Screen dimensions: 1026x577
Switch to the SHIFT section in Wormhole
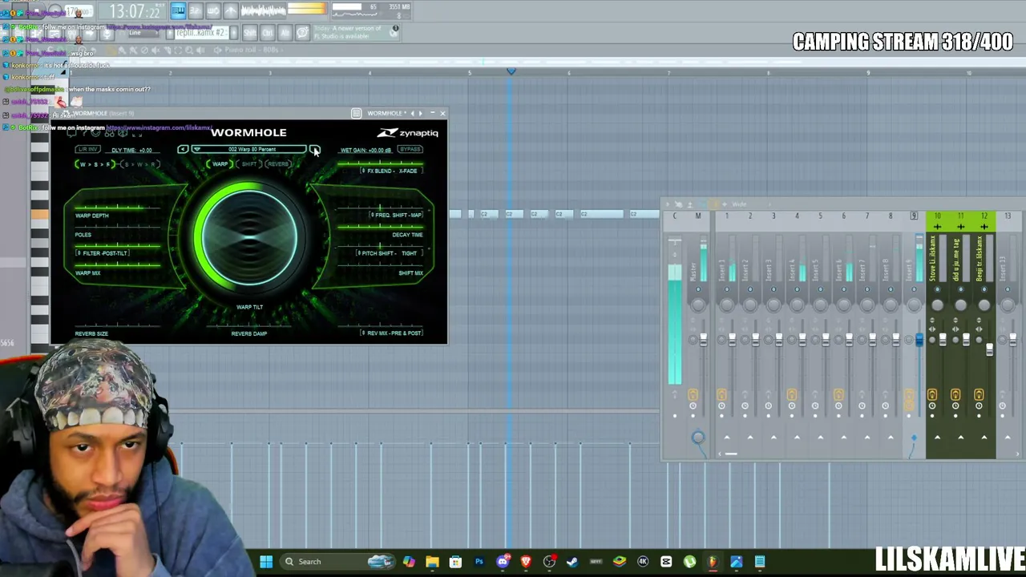click(249, 164)
